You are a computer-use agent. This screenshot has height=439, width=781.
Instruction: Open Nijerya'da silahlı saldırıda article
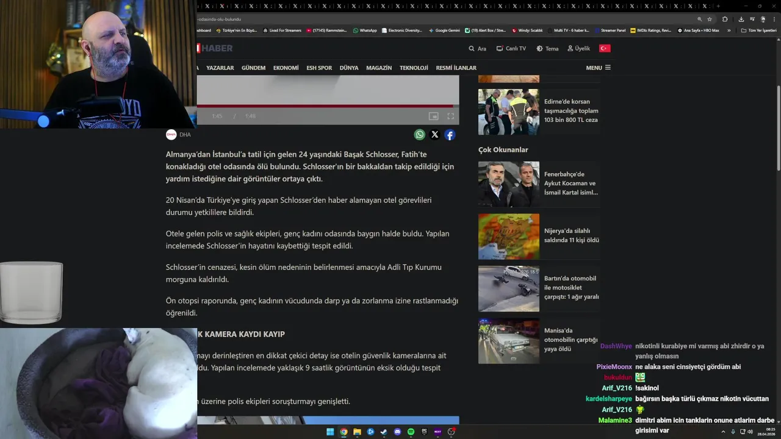tap(572, 235)
